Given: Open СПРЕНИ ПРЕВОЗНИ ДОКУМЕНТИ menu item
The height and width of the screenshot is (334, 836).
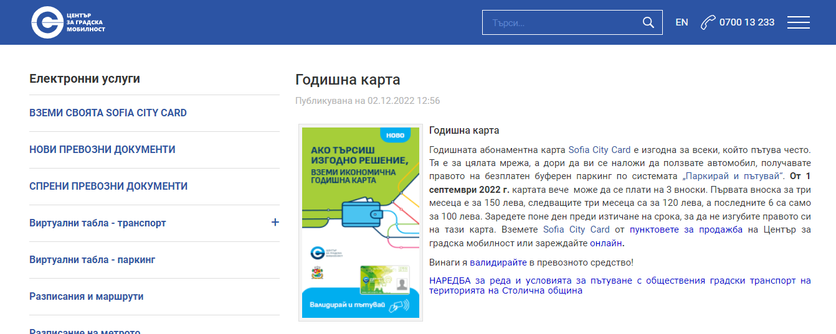Looking at the screenshot, I should tap(108, 187).
